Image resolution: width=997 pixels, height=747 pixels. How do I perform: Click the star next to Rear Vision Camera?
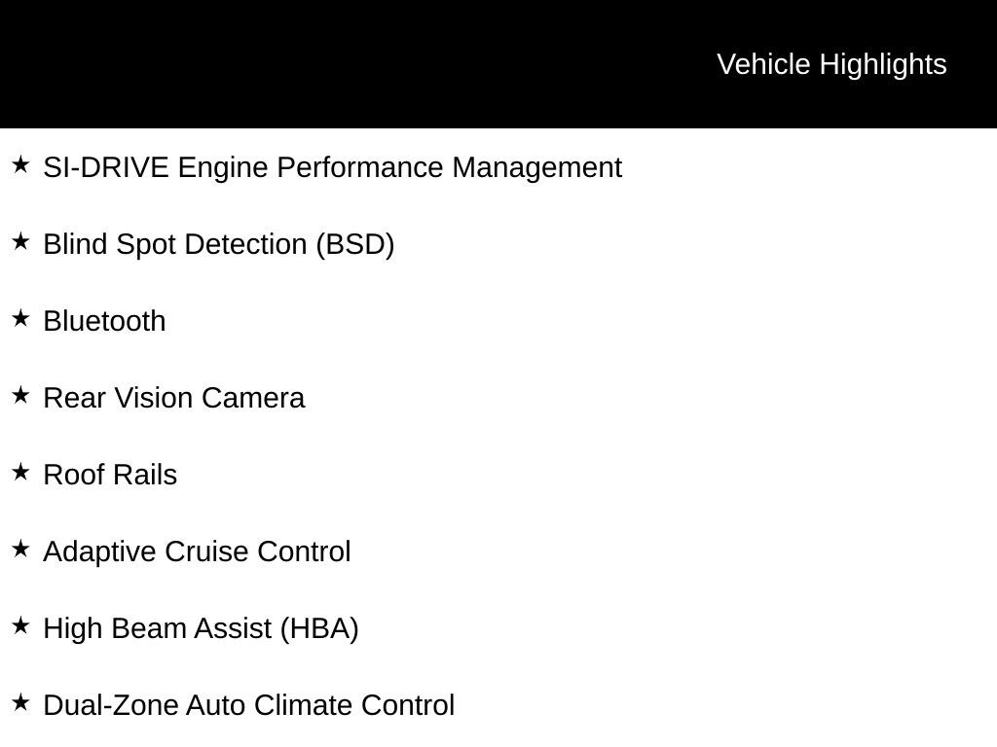point(20,395)
